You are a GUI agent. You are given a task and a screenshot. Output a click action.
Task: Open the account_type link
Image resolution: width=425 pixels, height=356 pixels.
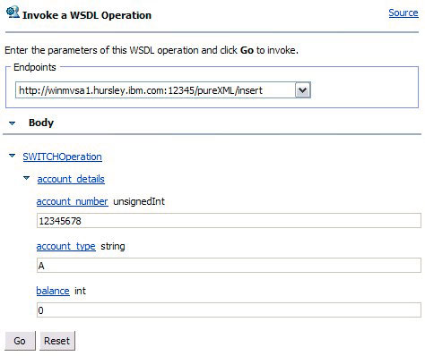pos(65,246)
